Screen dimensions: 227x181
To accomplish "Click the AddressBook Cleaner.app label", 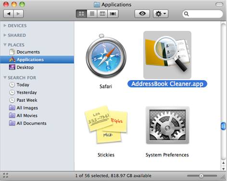I will (167, 84).
